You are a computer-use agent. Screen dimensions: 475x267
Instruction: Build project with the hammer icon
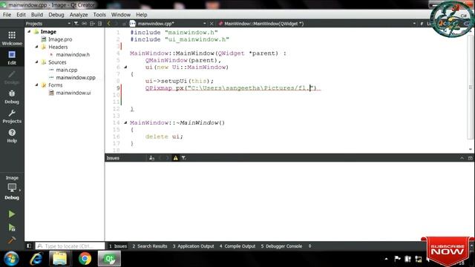12,240
